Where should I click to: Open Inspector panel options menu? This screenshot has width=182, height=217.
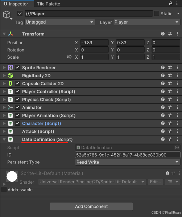tap(177, 3)
